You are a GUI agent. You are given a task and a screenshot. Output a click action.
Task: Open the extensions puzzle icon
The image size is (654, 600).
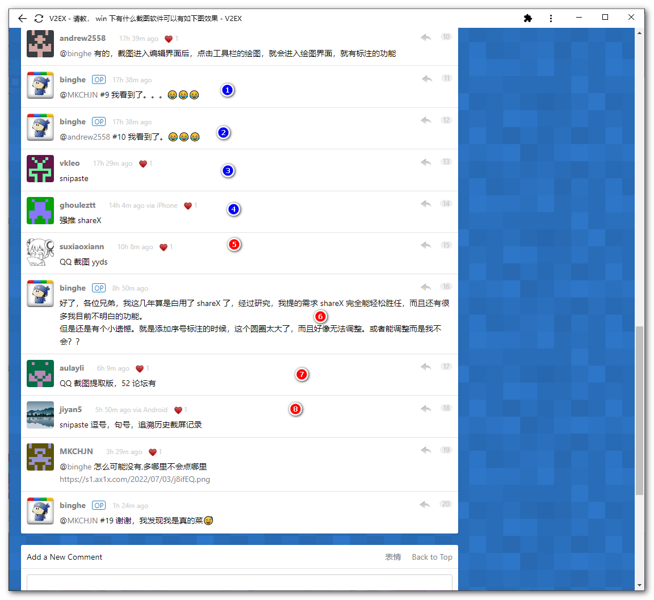pyautogui.click(x=527, y=18)
